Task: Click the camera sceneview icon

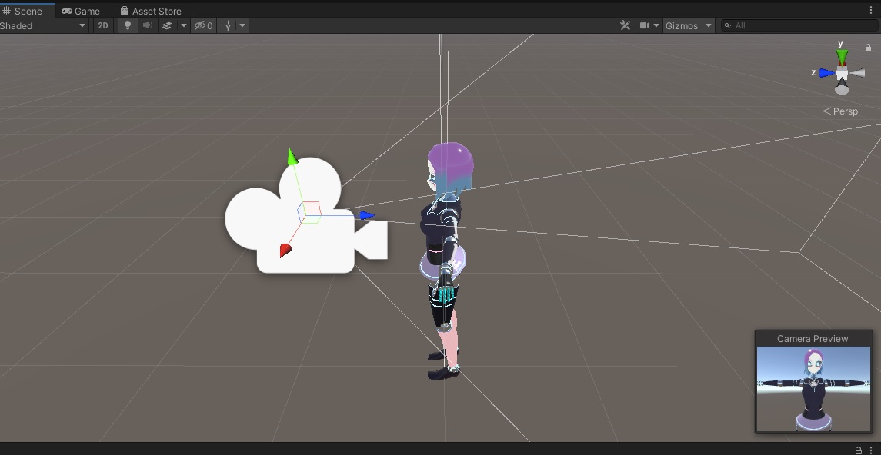Action: [x=645, y=25]
